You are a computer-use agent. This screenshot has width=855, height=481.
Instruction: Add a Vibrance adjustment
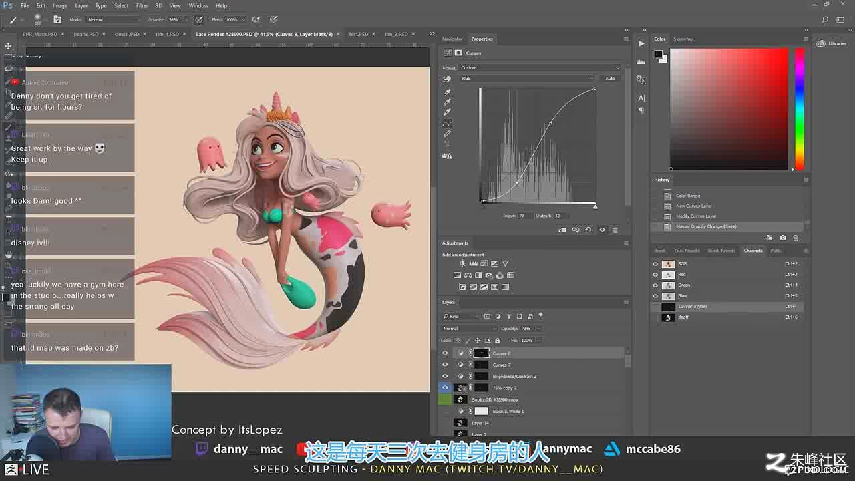(505, 263)
